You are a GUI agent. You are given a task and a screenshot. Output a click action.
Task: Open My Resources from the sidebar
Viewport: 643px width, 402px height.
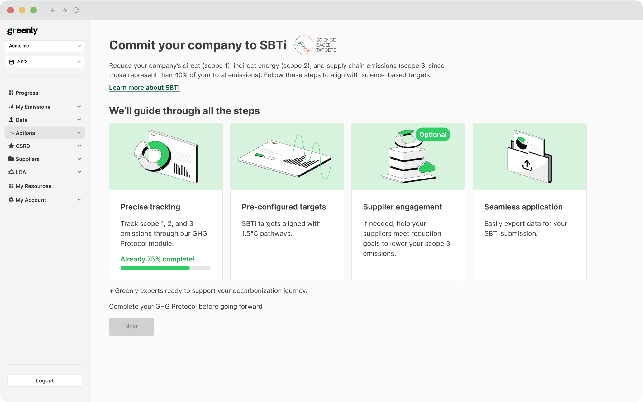(33, 186)
